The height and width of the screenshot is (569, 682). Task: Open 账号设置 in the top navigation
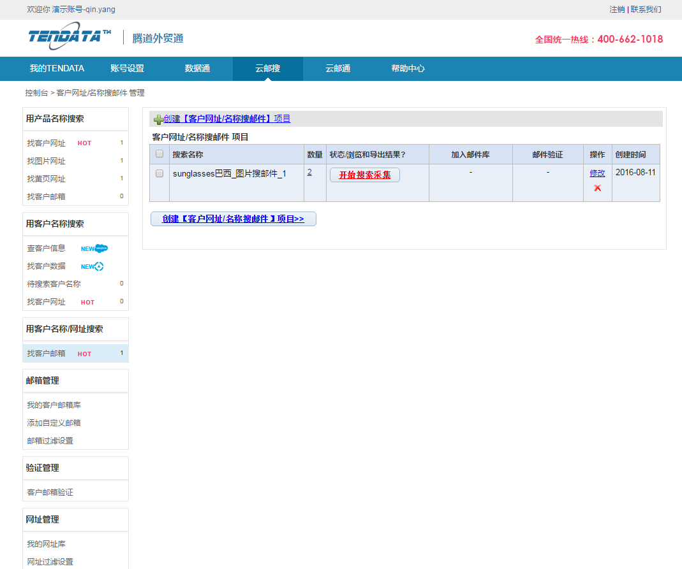127,69
